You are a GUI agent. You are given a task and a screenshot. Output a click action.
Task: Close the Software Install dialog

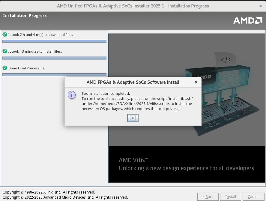[196, 82]
